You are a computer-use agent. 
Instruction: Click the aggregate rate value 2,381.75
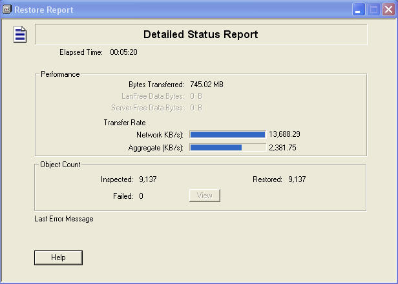282,147
